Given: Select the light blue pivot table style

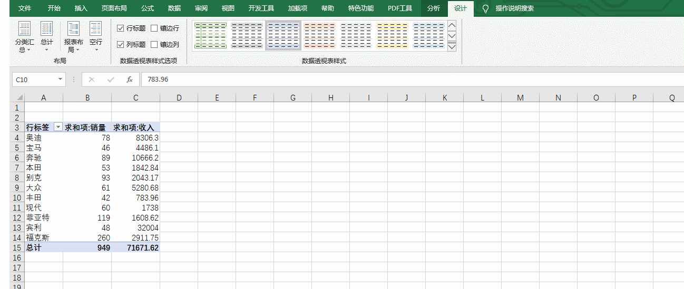Looking at the screenshot, I should 428,35.
